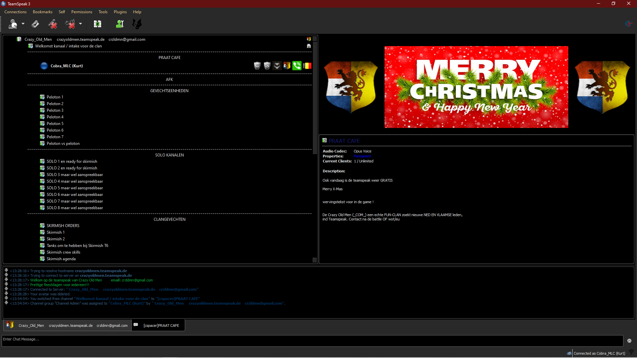Click the black wolf plugin toolbar icon
637x358 pixels.
point(137,24)
